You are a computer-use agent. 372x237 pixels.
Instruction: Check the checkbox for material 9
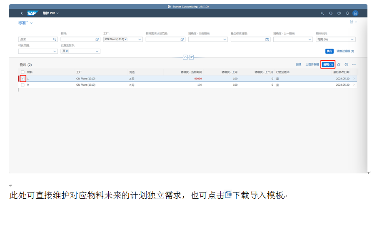(x=23, y=85)
